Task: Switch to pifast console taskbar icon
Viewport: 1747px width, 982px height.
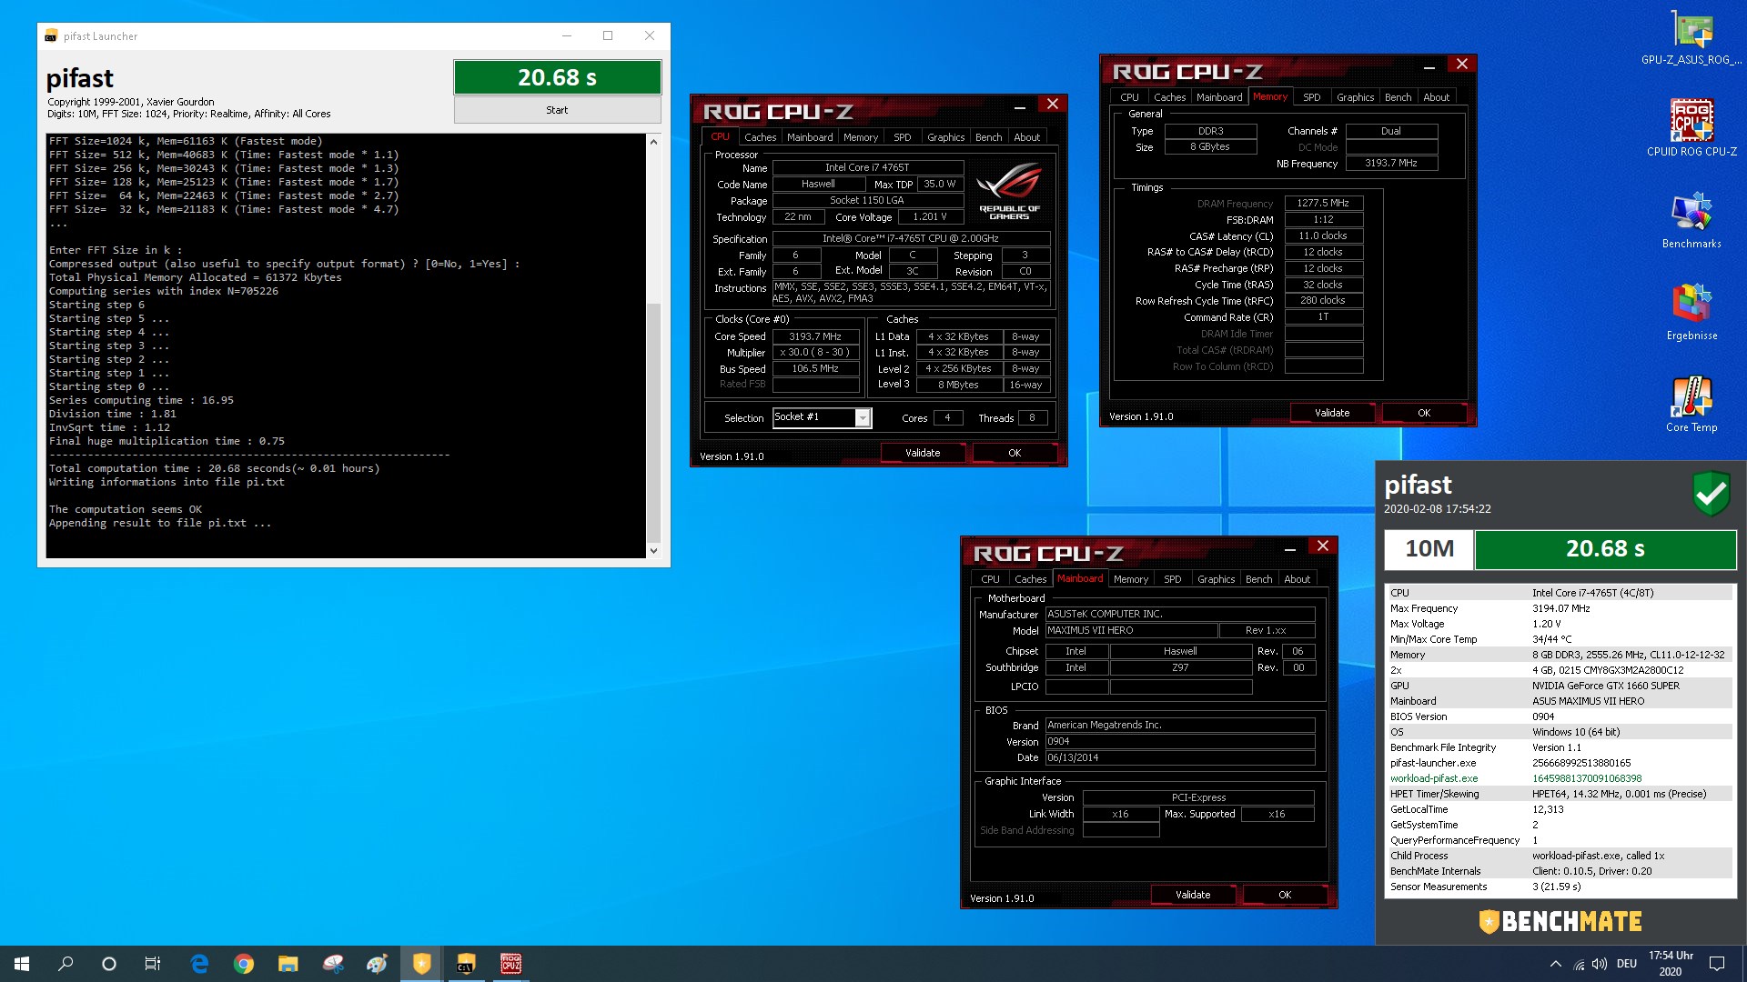Action: [467, 964]
